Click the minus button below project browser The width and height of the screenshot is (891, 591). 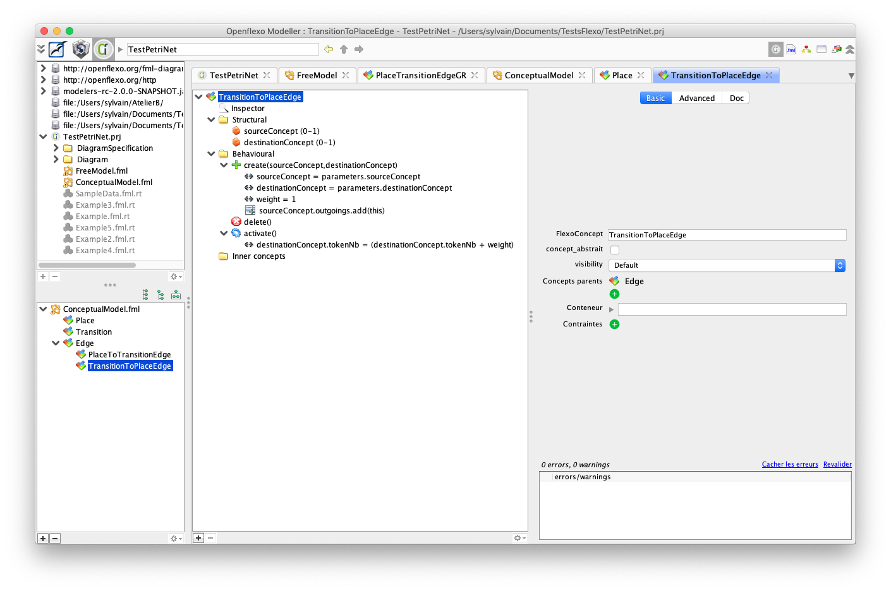(x=55, y=277)
